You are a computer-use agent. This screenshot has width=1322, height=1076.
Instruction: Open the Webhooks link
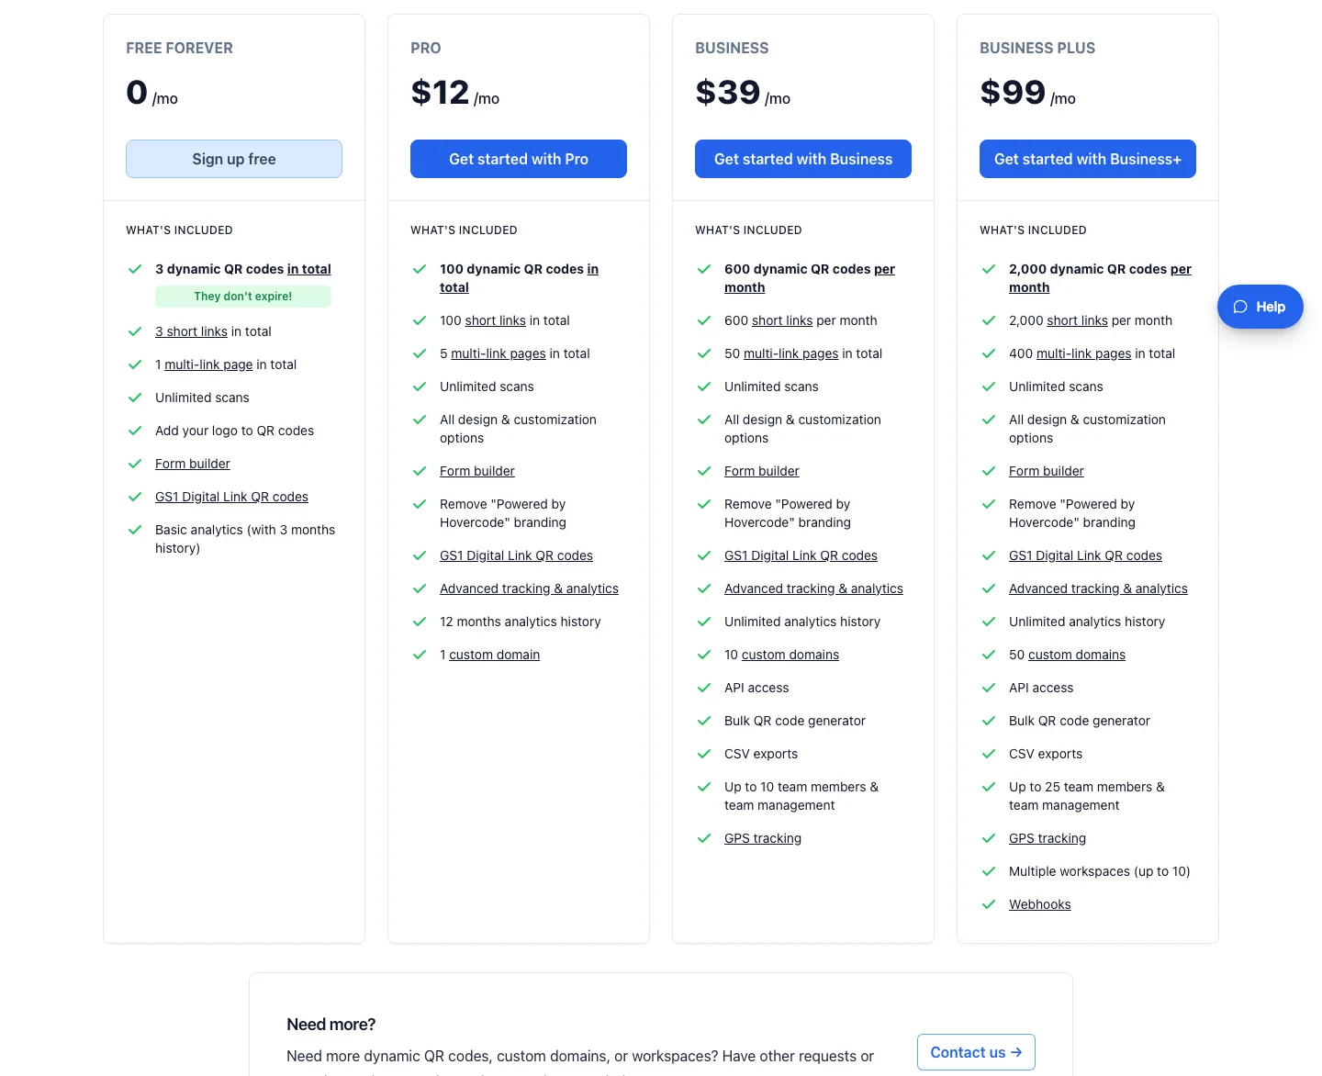point(1040,904)
